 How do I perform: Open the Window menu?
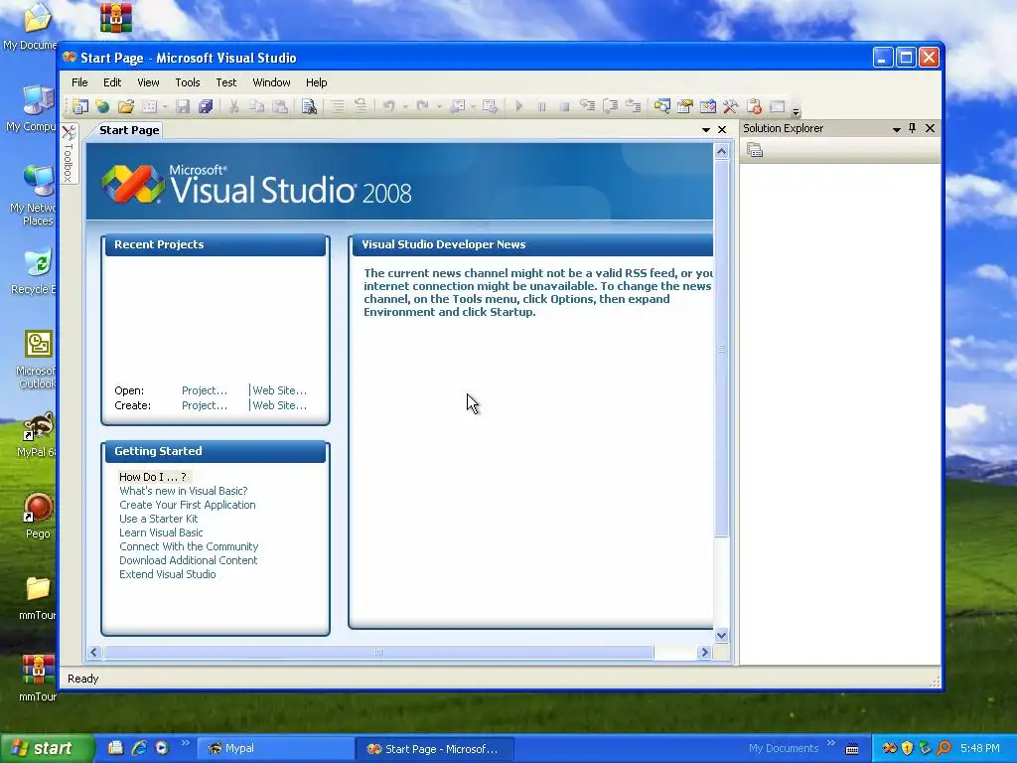271,82
